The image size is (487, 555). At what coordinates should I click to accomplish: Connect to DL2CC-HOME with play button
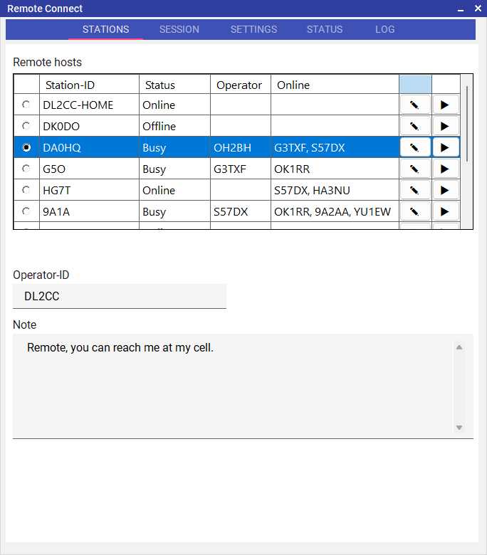446,105
